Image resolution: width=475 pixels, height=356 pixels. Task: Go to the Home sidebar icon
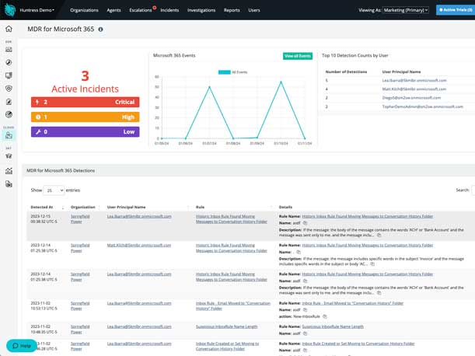9,29
